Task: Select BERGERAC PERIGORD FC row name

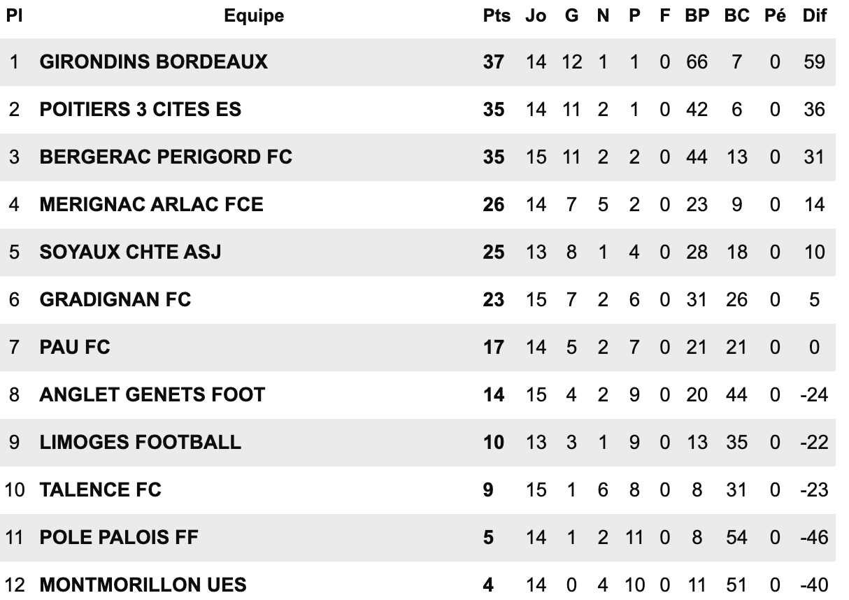Action: [166, 157]
